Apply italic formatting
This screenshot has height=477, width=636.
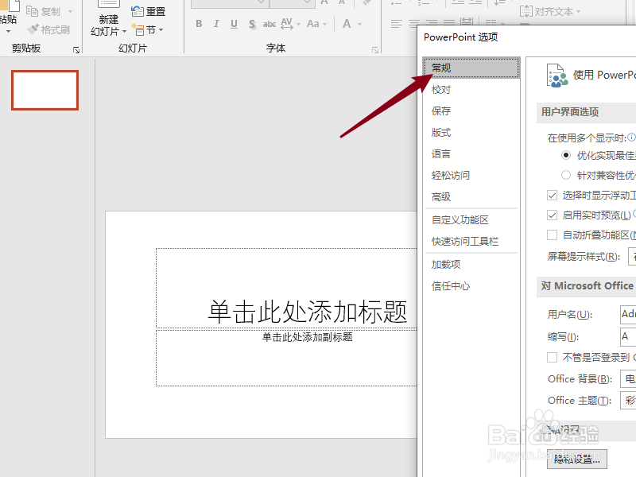click(x=216, y=24)
